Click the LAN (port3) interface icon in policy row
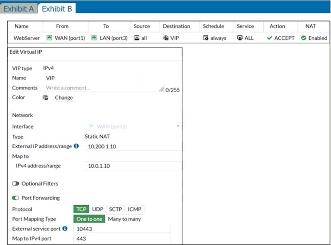Screen dimensions: 331x245 94,38
